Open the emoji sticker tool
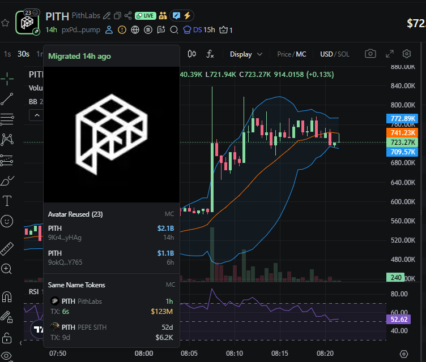426x362 pixels. click(x=7, y=221)
